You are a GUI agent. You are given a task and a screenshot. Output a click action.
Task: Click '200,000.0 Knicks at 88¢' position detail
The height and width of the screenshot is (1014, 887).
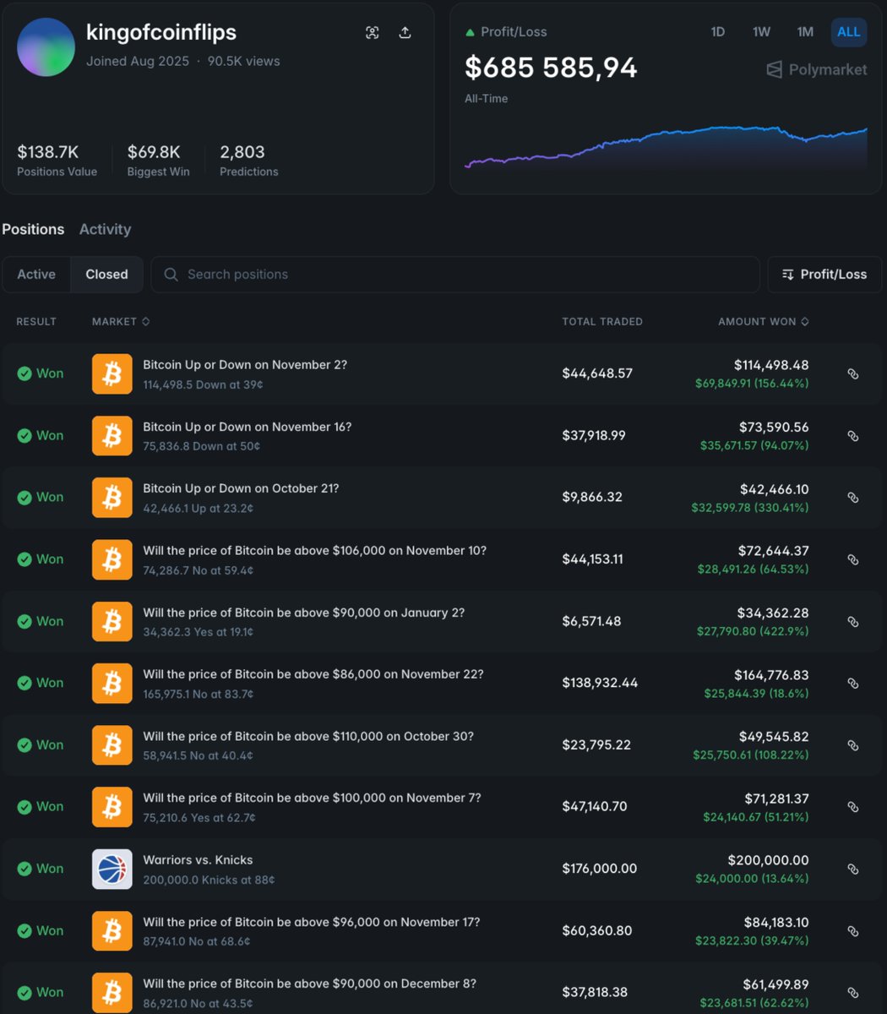click(209, 880)
